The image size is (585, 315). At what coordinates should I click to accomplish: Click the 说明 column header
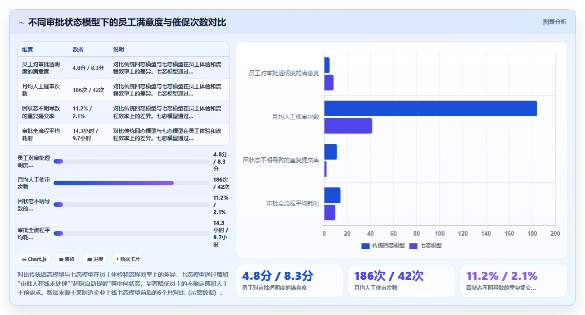pos(118,50)
